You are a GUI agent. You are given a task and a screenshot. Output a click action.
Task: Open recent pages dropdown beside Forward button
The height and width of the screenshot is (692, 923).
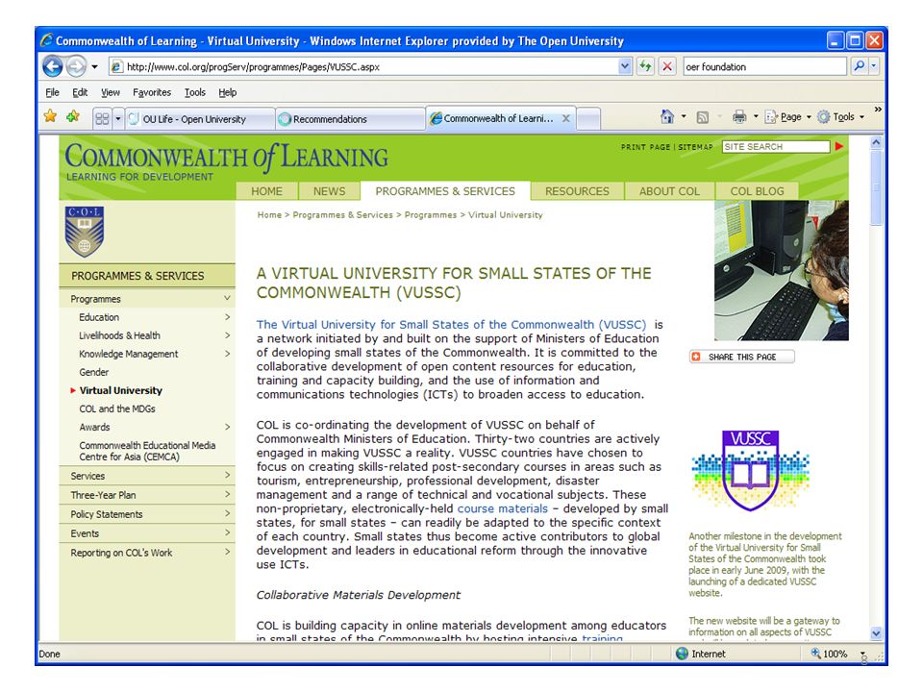click(94, 66)
